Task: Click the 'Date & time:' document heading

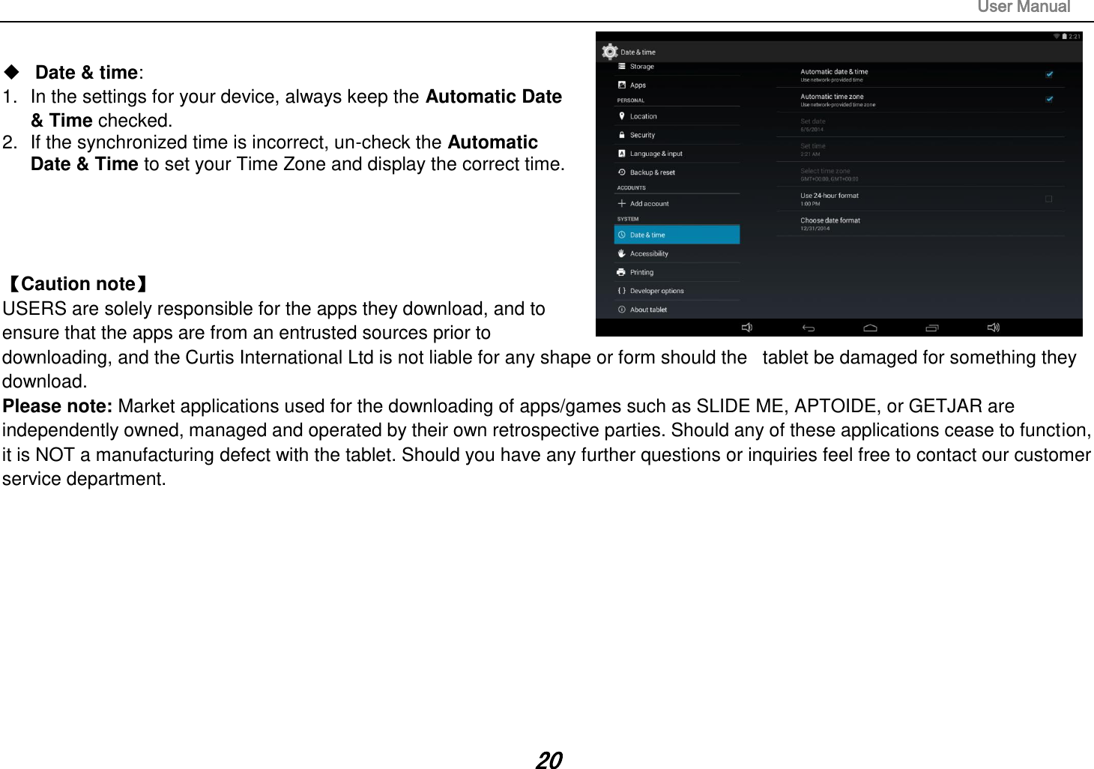Action: click(x=89, y=73)
